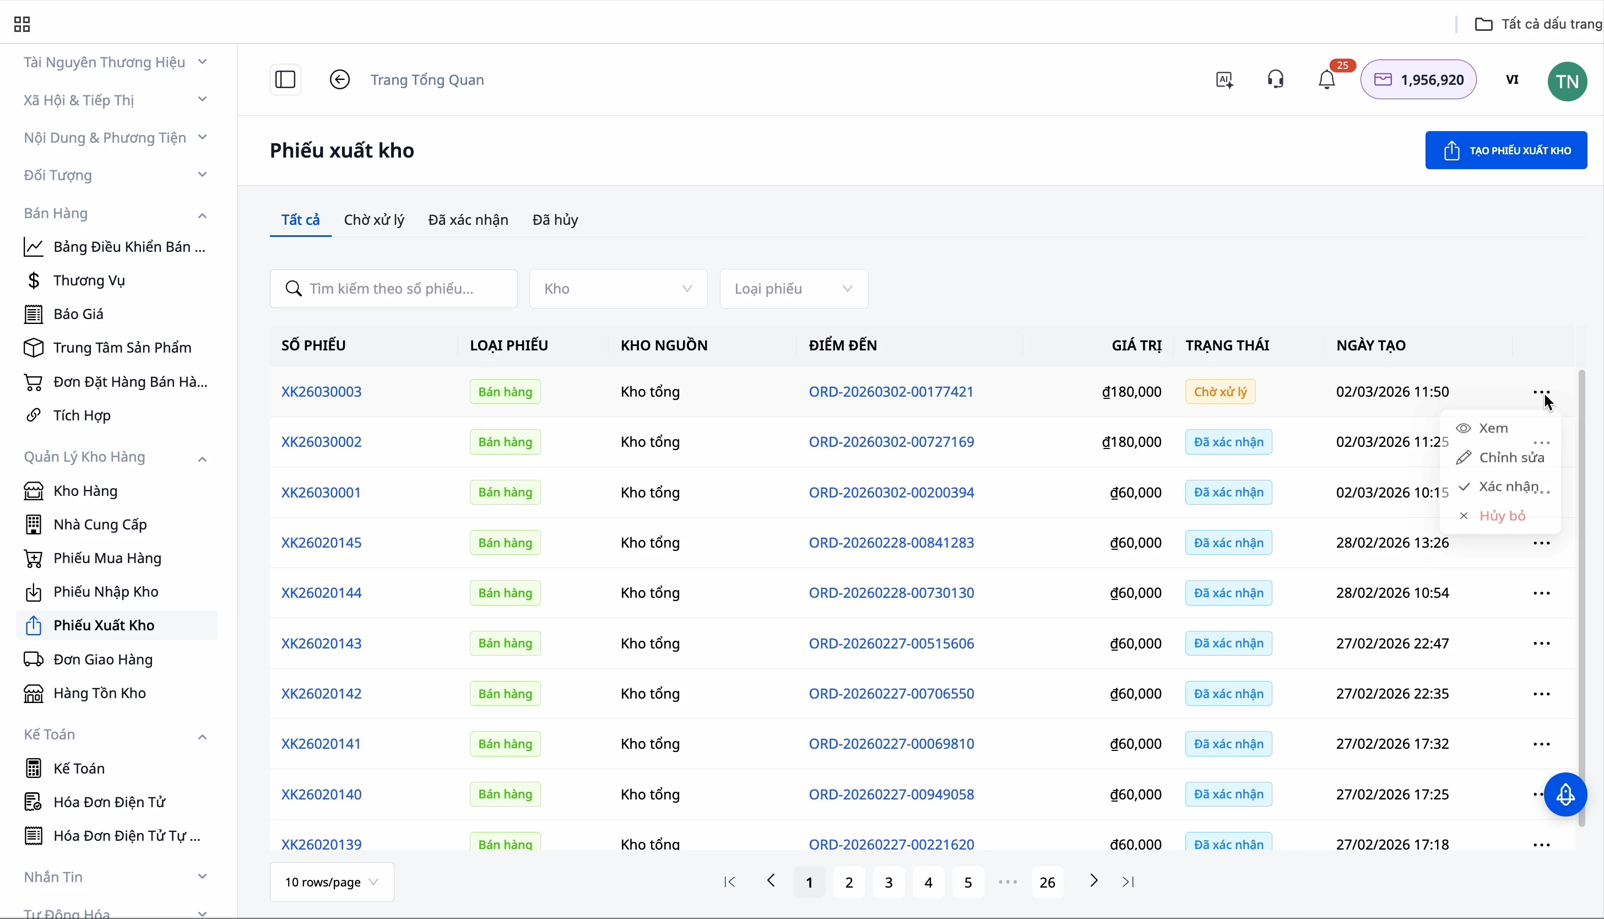Open the Kho filter dropdown
Image resolution: width=1604 pixels, height=919 pixels.
tap(617, 289)
